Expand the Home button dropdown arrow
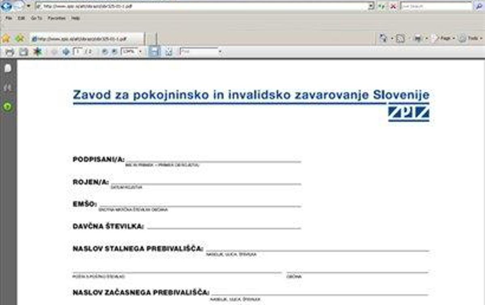 (x=392, y=39)
